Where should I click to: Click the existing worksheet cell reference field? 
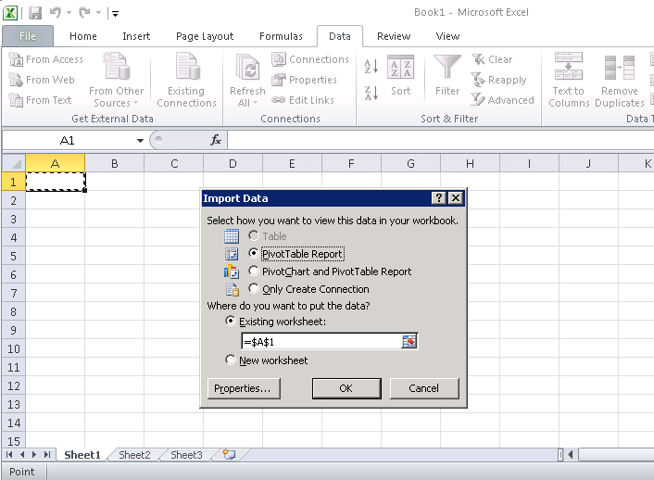[x=320, y=342]
